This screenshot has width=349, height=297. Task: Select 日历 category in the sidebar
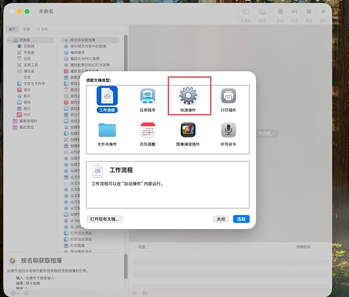(27, 59)
